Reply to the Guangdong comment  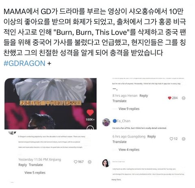152,137
